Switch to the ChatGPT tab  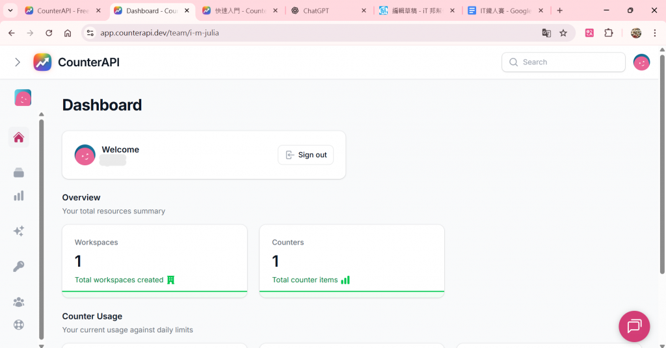(x=327, y=10)
